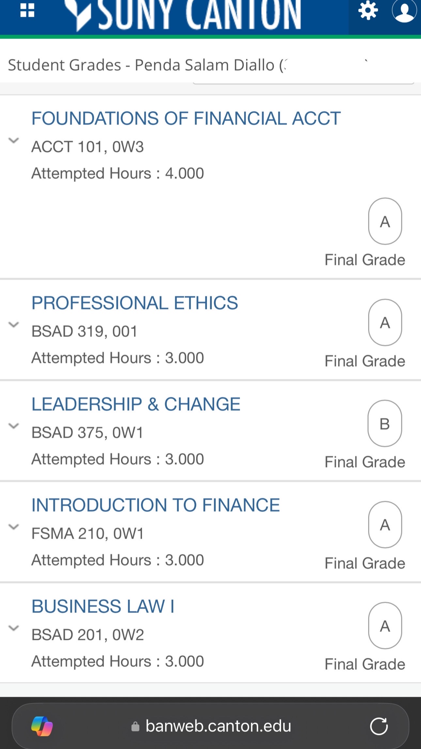421x749 pixels.
Task: Tap the Copilot icon in browser bar
Action: [x=42, y=726]
